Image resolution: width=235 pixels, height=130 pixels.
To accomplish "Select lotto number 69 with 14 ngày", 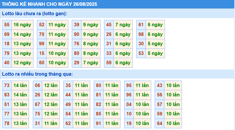I will [7, 34].
